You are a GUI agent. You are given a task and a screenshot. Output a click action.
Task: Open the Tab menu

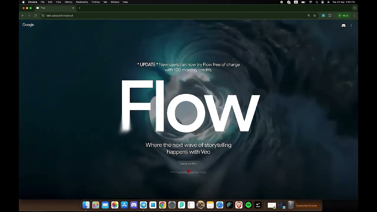(105, 2)
